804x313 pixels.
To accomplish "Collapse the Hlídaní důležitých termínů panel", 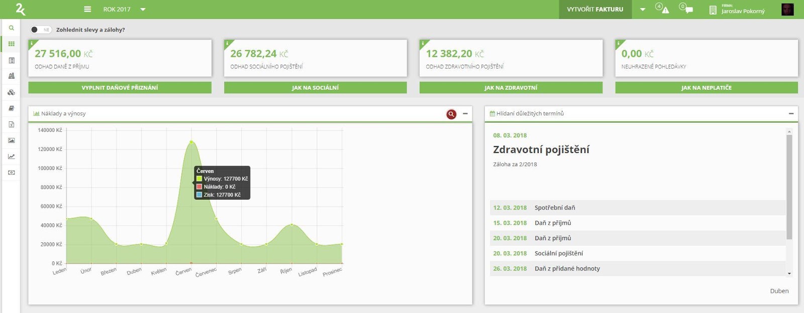I will click(791, 114).
